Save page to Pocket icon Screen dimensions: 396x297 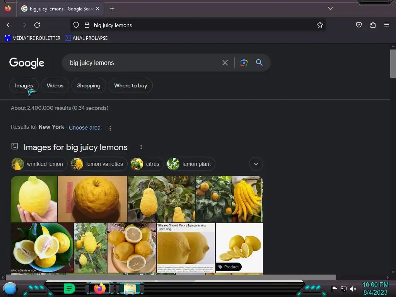point(358,25)
